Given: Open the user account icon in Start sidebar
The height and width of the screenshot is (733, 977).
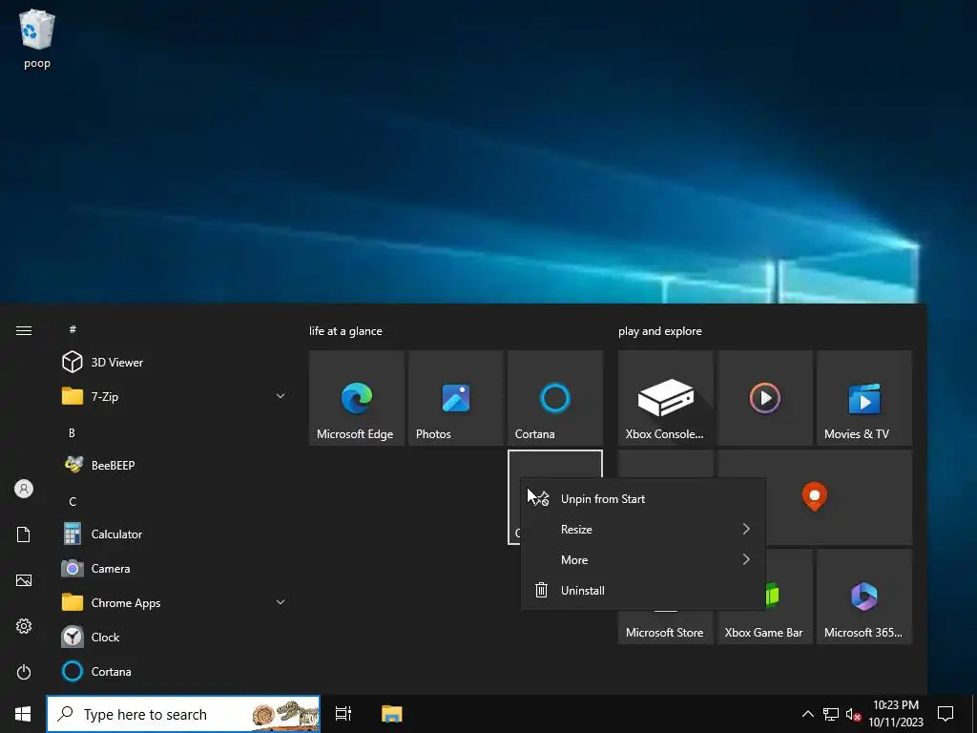Looking at the screenshot, I should coord(24,489).
